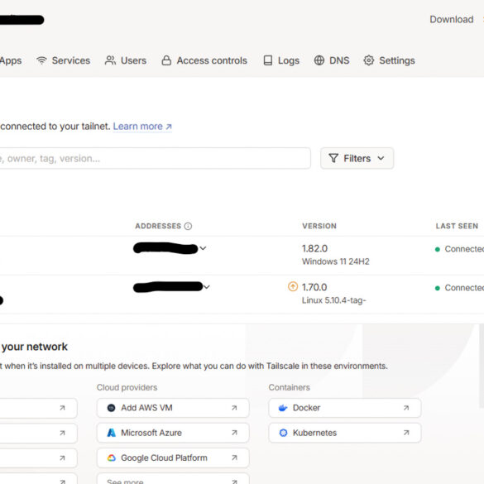
Task: Click the AWS logo icon
Action: coord(111,408)
